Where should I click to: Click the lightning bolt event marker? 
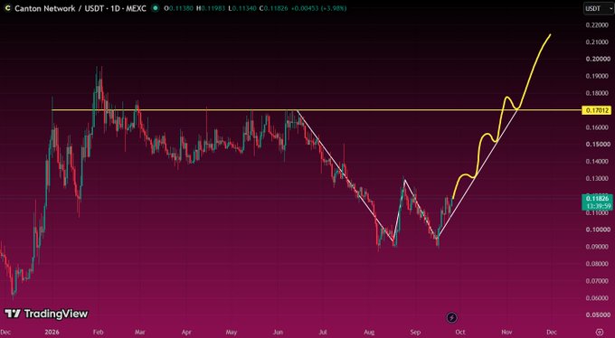coord(452,317)
